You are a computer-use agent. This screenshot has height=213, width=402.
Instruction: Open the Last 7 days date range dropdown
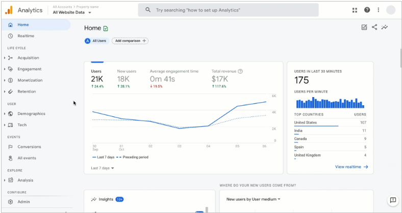coord(103,168)
